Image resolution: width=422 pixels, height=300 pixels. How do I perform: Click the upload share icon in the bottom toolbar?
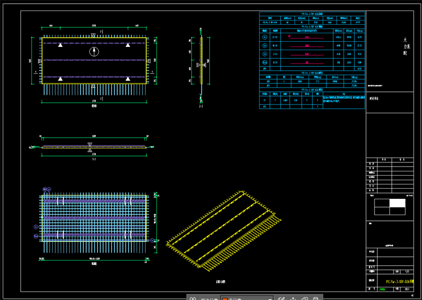(293, 298)
